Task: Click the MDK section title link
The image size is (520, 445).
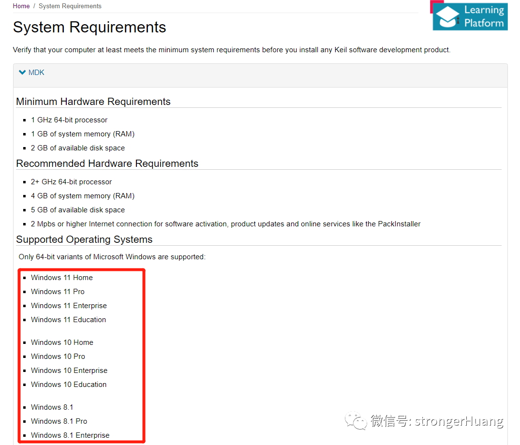Action: (x=36, y=72)
